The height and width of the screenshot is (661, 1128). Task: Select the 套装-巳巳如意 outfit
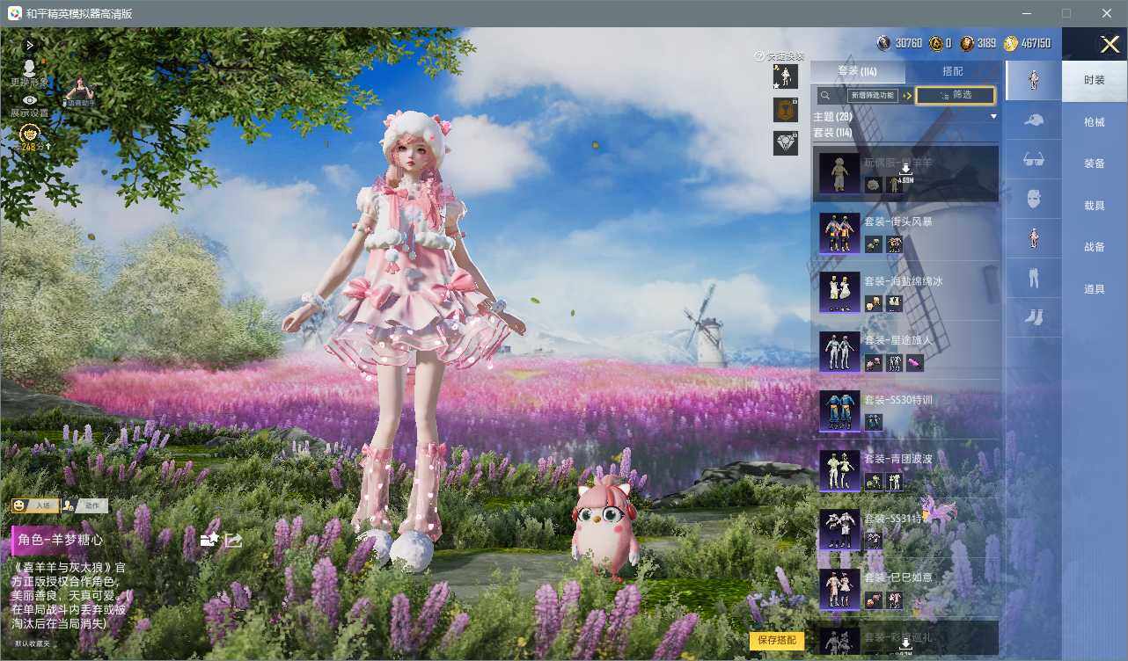point(905,589)
